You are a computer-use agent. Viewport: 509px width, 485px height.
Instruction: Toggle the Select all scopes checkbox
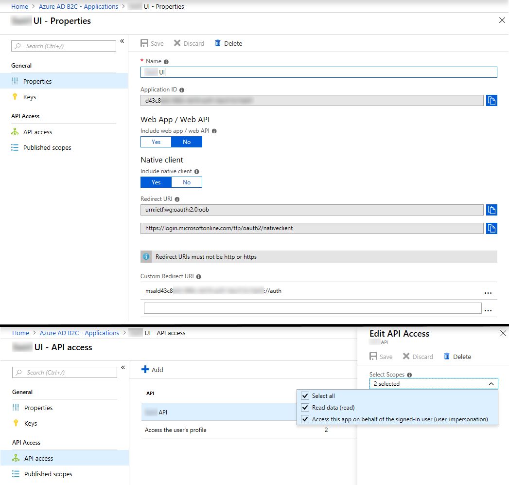[x=305, y=395]
